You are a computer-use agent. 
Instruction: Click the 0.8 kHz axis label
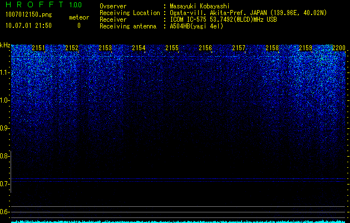point(4,156)
